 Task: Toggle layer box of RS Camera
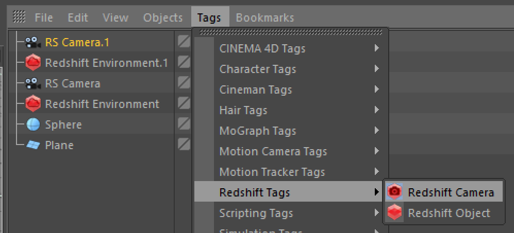coord(184,82)
